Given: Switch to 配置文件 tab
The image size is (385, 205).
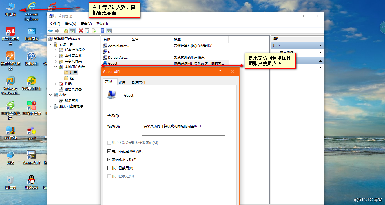Looking at the screenshot, I should (x=139, y=82).
